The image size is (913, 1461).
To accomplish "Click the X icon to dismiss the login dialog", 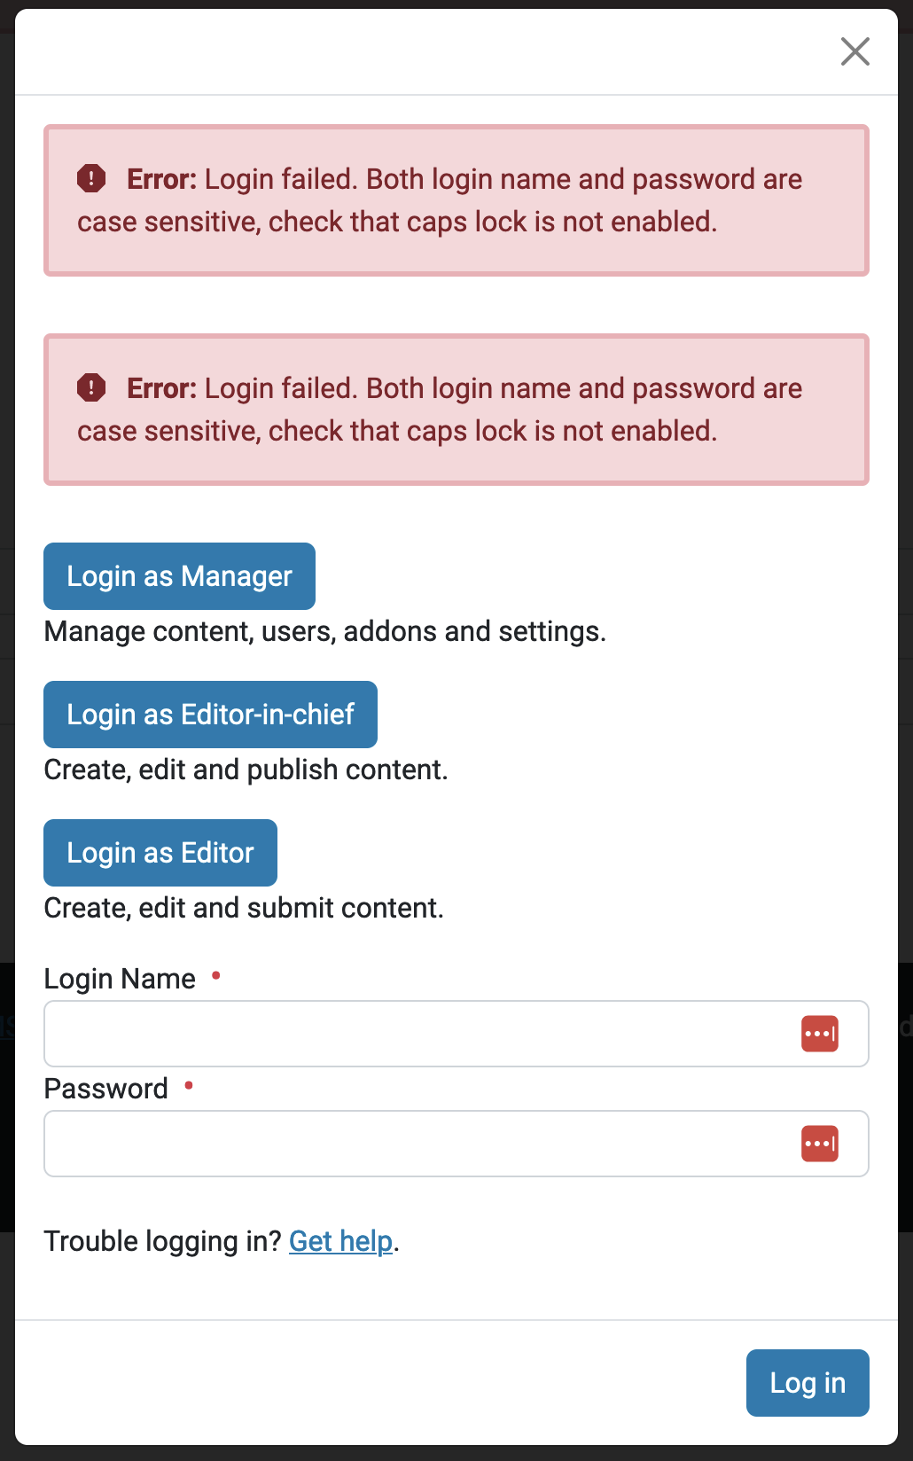I will tap(854, 51).
